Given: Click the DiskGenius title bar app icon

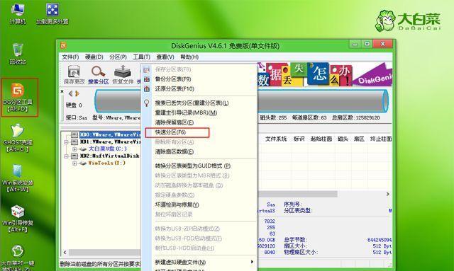Looking at the screenshot, I should click(63, 45).
